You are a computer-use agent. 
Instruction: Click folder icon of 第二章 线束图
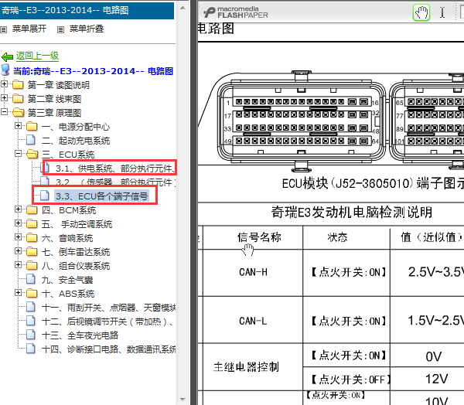[18, 98]
